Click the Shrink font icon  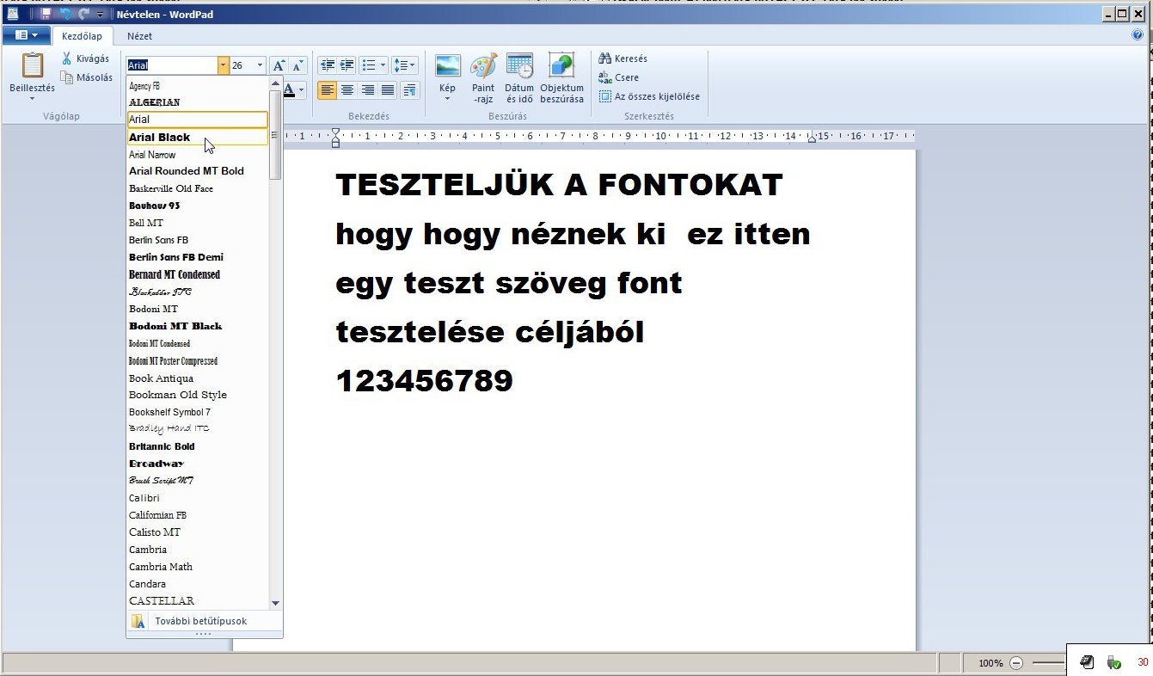pos(297,65)
